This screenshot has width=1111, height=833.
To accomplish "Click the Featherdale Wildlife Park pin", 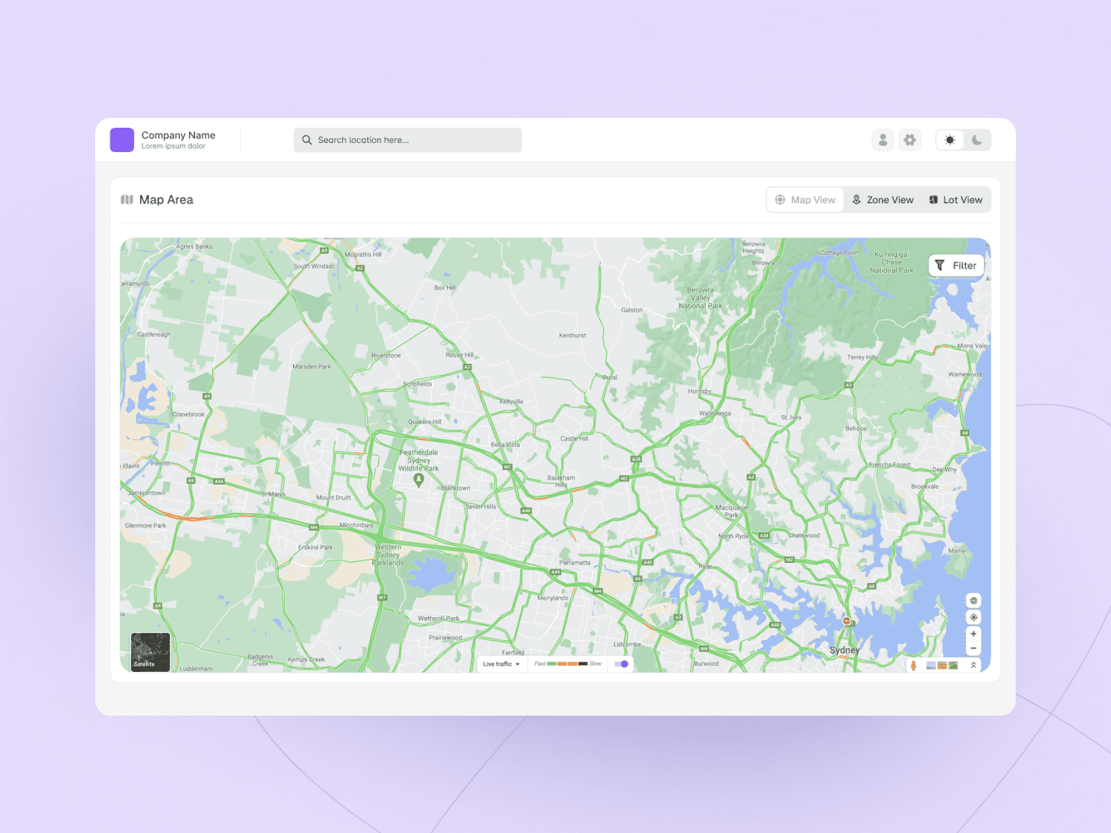I will 419,480.
